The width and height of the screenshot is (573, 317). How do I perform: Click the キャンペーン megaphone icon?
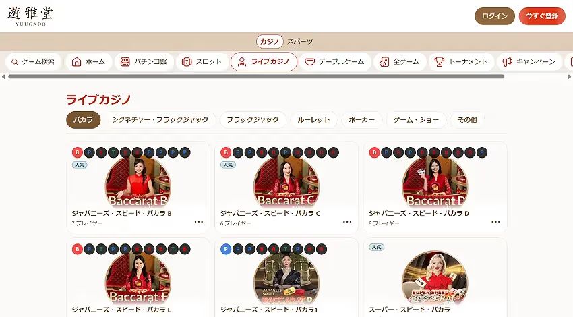pos(507,62)
